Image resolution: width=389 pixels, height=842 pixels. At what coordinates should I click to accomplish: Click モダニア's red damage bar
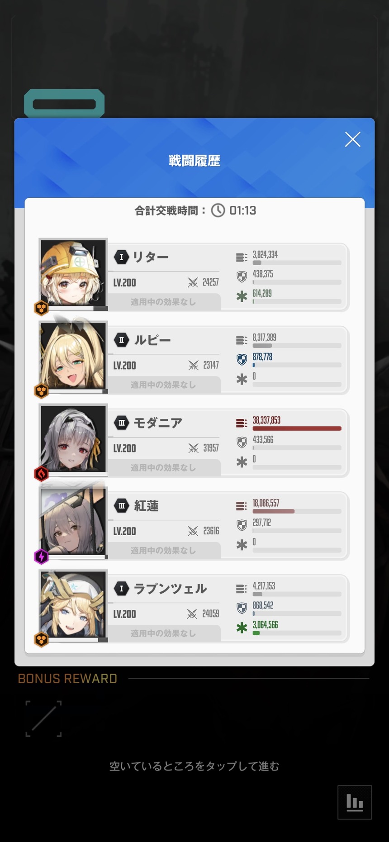click(x=297, y=428)
